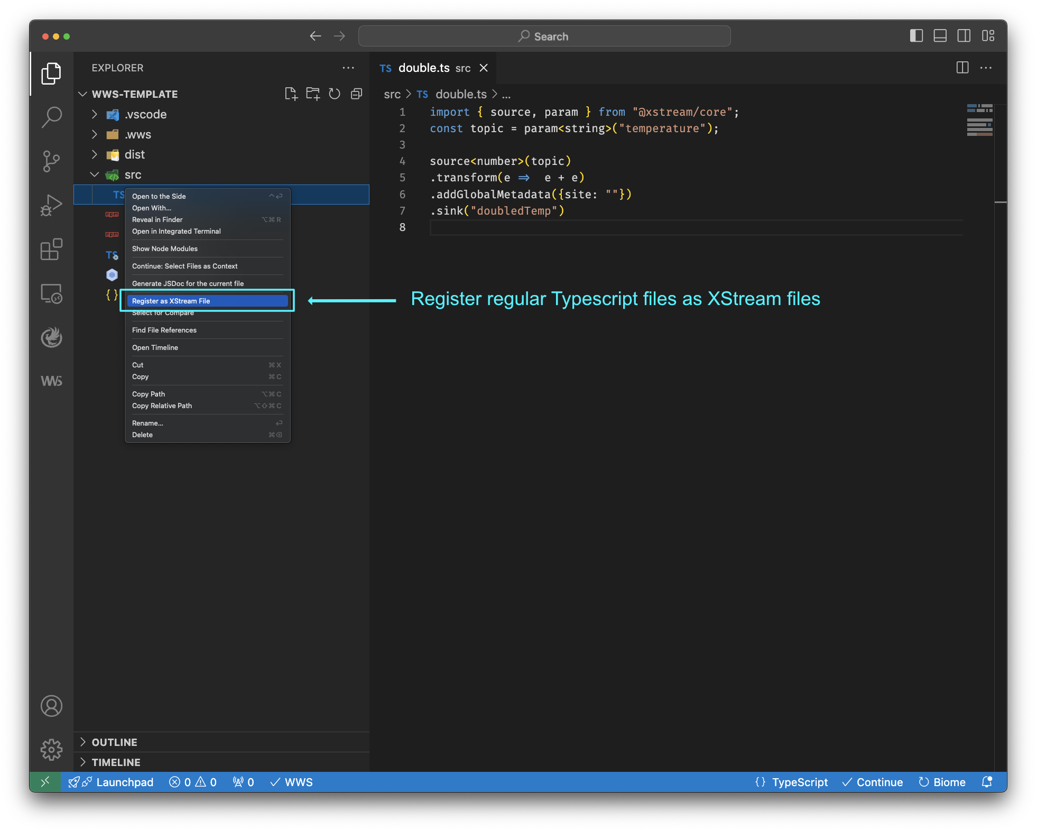Choose Open Timeline in context menu

[x=207, y=347]
